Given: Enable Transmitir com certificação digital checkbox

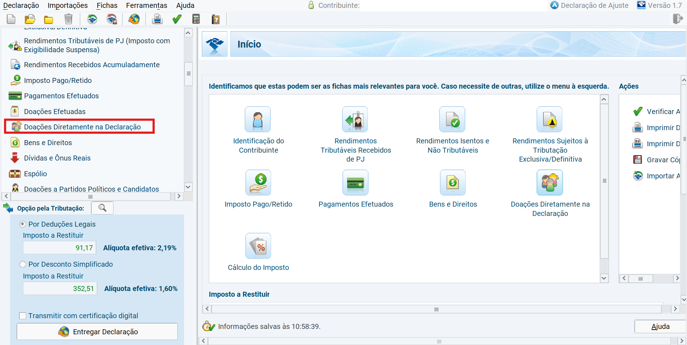Looking at the screenshot, I should tap(23, 316).
